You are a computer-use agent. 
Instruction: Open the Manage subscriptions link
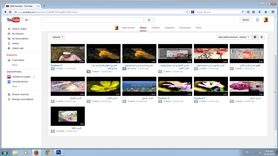coord(23,99)
